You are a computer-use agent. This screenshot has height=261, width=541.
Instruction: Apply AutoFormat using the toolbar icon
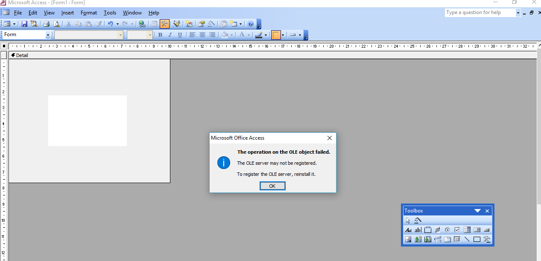[x=177, y=24]
